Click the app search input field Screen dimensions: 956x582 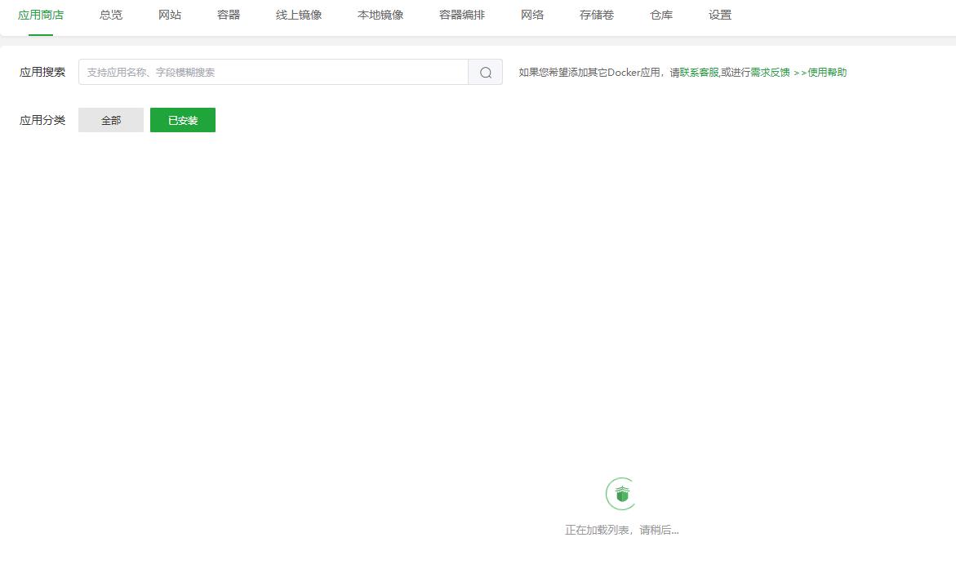click(273, 72)
